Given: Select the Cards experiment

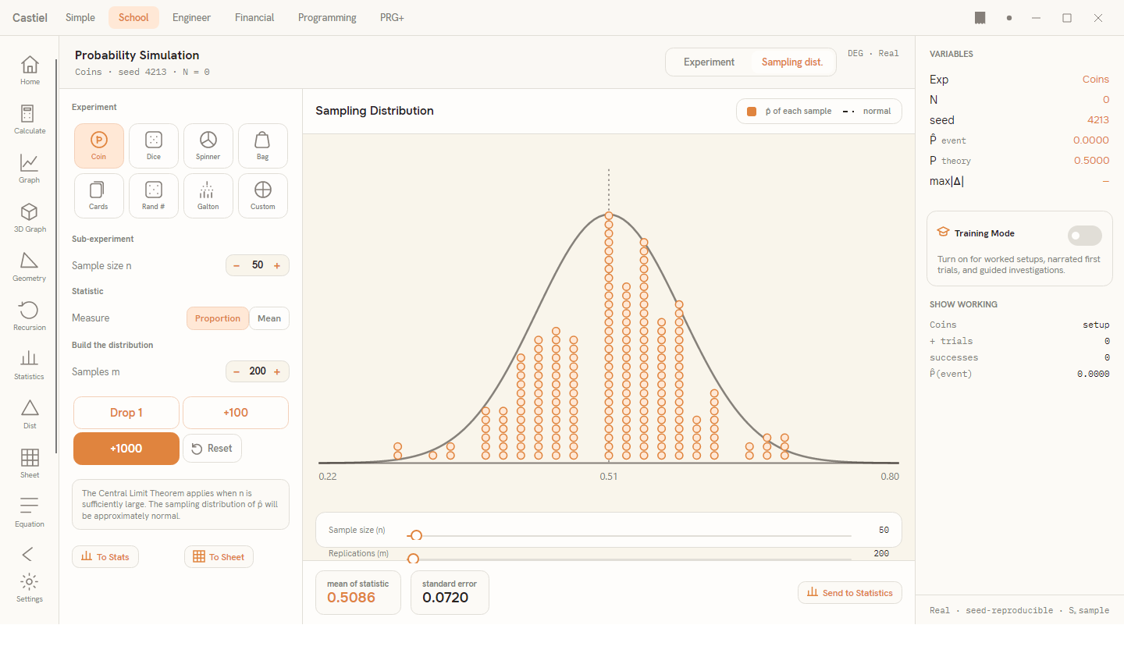Looking at the screenshot, I should [x=99, y=196].
